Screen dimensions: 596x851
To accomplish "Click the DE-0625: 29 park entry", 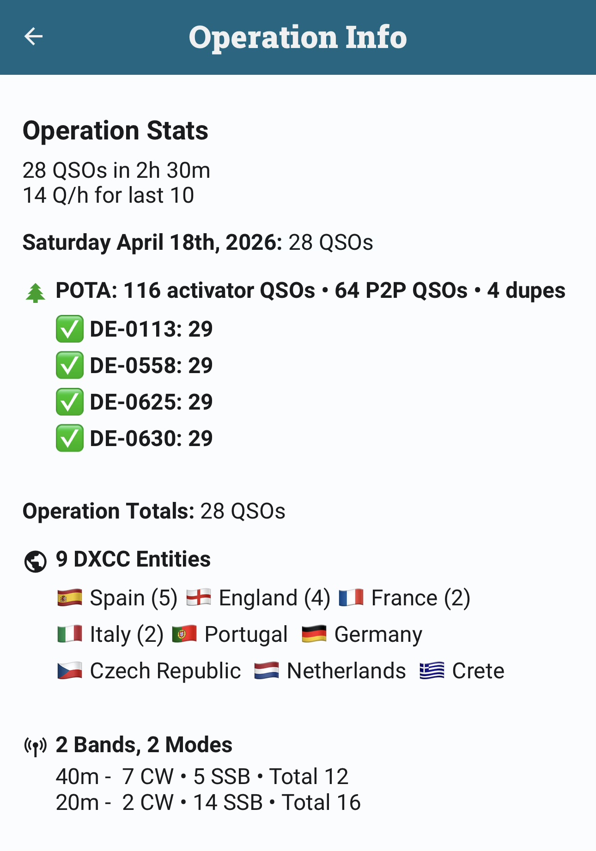I will 151,402.
